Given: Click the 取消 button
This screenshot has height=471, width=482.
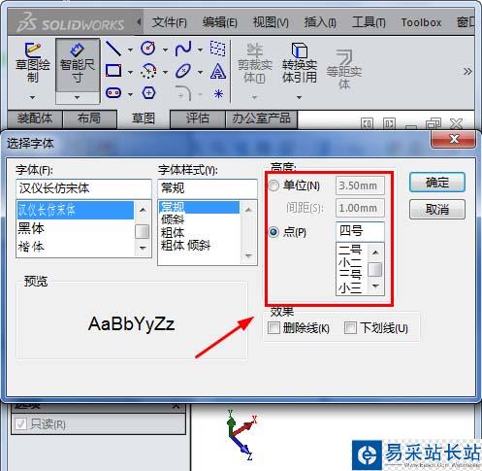Looking at the screenshot, I should [x=437, y=210].
